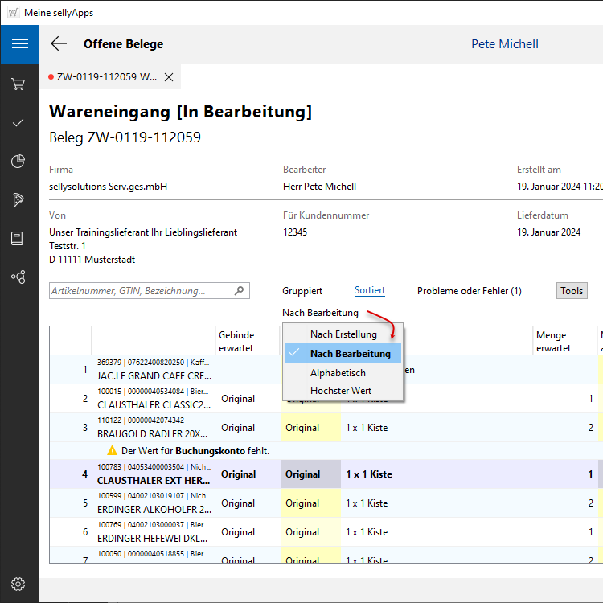This screenshot has height=603, width=603.
Task: Click the Tools button
Action: (x=572, y=291)
